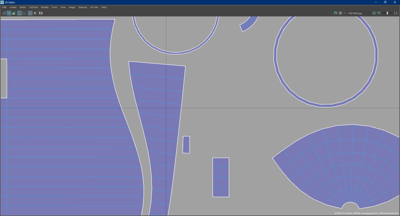The height and width of the screenshot is (216, 400).
Task: Open the Modify menu
Action: [45, 7]
